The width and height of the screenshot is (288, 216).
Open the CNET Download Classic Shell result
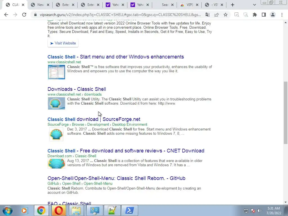pos(126,151)
